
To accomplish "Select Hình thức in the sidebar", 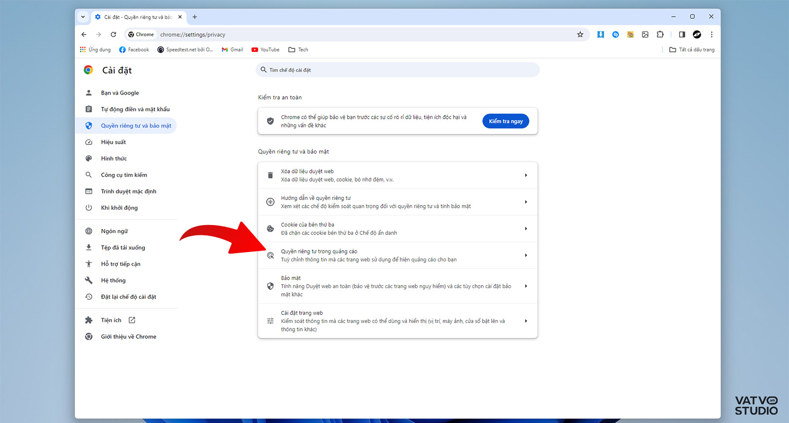I will 126,159.
